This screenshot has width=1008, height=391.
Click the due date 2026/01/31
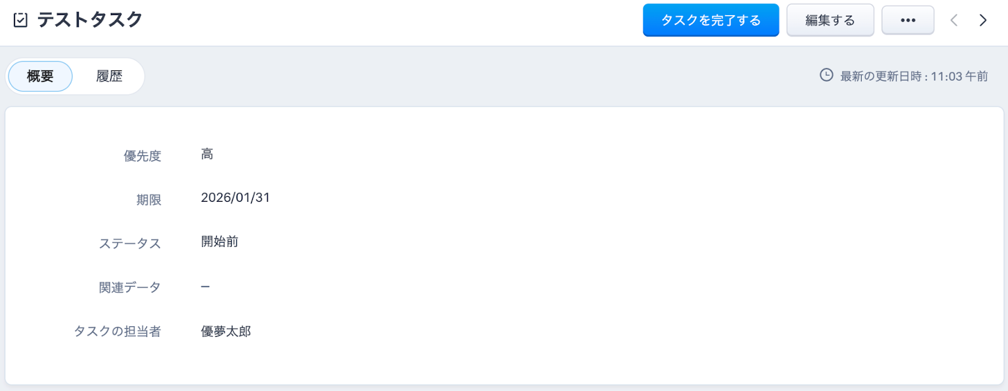tap(235, 198)
